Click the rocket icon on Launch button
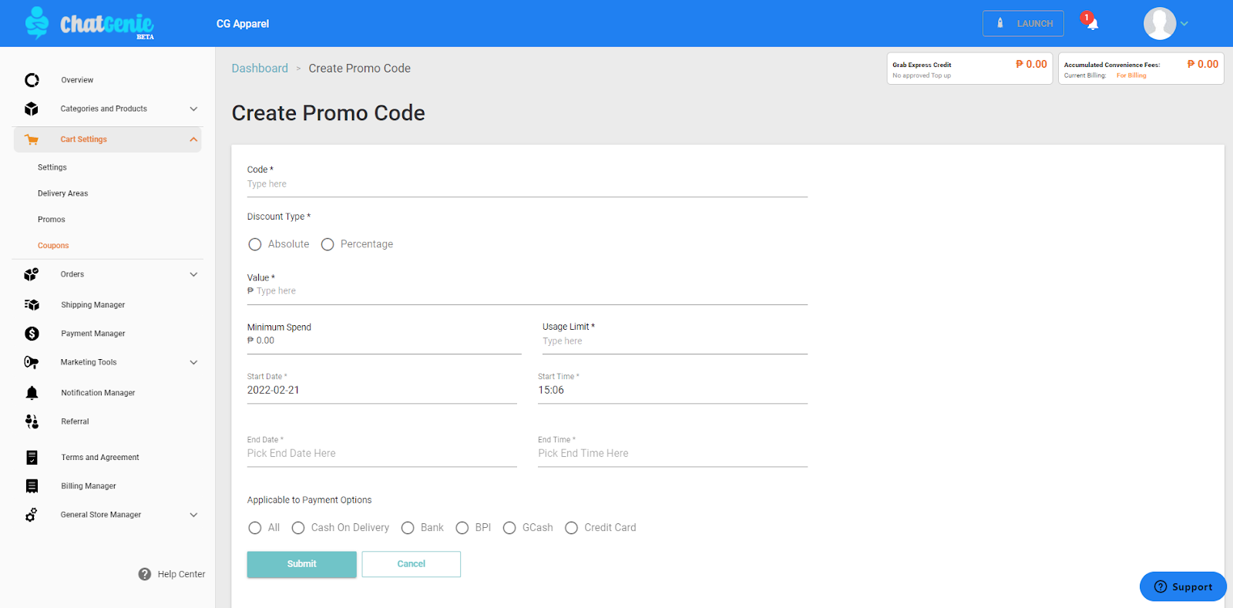 pyautogui.click(x=1000, y=23)
